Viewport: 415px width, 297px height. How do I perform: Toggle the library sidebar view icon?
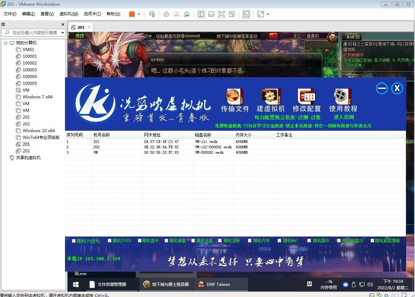click(201, 14)
